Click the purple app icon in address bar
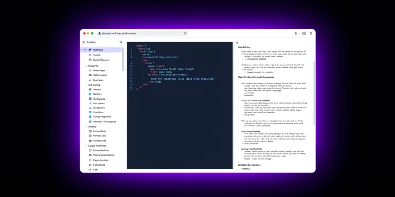Image resolution: width=395 pixels, height=197 pixels. point(99,33)
